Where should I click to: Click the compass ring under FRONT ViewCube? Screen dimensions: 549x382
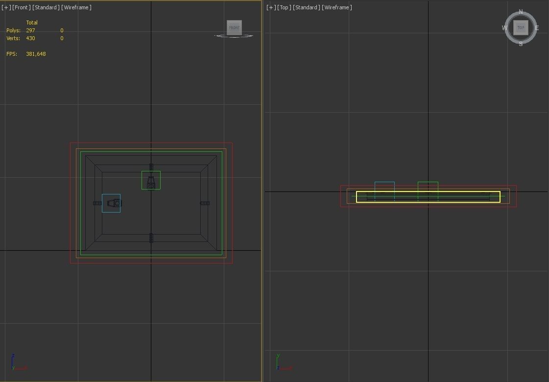tap(234, 36)
